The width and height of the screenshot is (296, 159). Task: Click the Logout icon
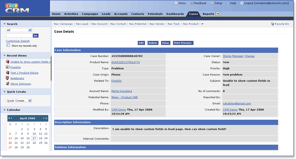[x=242, y=3]
